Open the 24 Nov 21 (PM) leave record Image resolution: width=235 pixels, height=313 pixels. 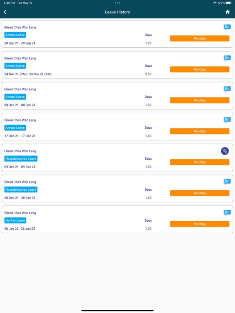(117, 65)
